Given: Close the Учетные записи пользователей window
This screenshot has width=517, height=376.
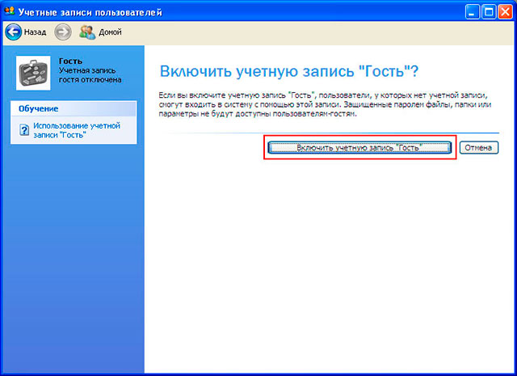Looking at the screenshot, I should (x=505, y=13).
